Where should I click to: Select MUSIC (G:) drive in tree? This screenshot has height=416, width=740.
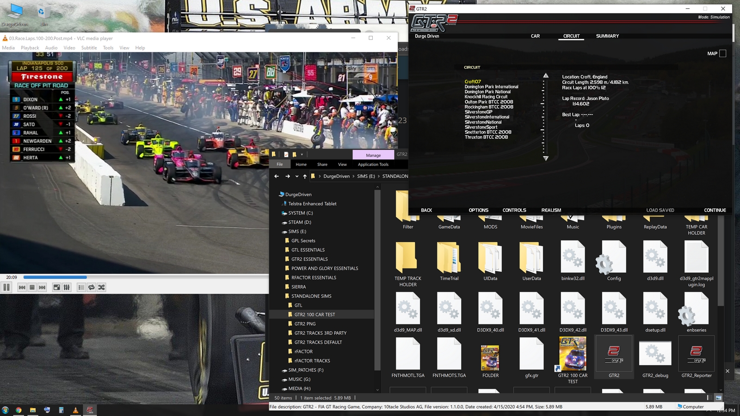tap(299, 379)
